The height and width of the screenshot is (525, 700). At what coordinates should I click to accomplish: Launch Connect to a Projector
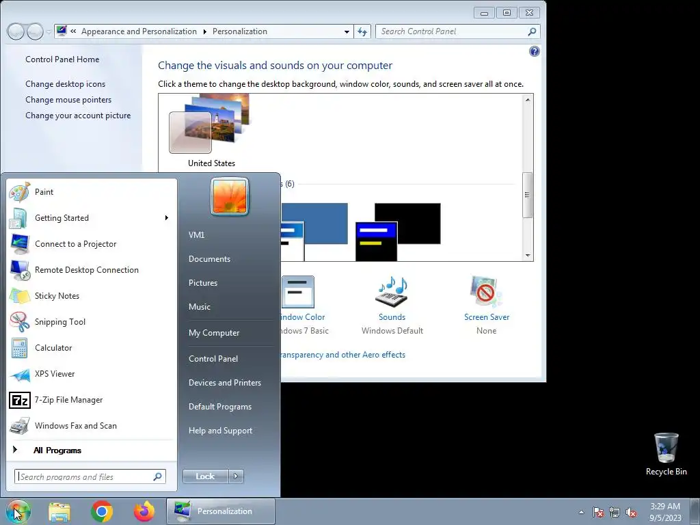click(92, 244)
